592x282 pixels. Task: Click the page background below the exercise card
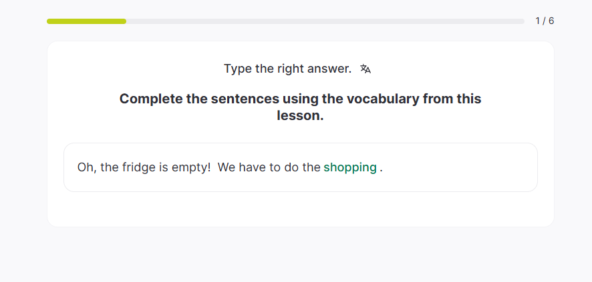[x=300, y=257]
